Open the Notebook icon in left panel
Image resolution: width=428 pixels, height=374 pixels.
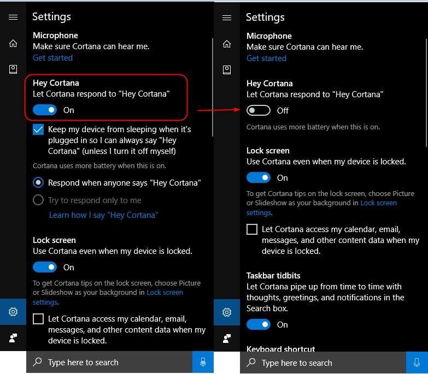coord(13,69)
